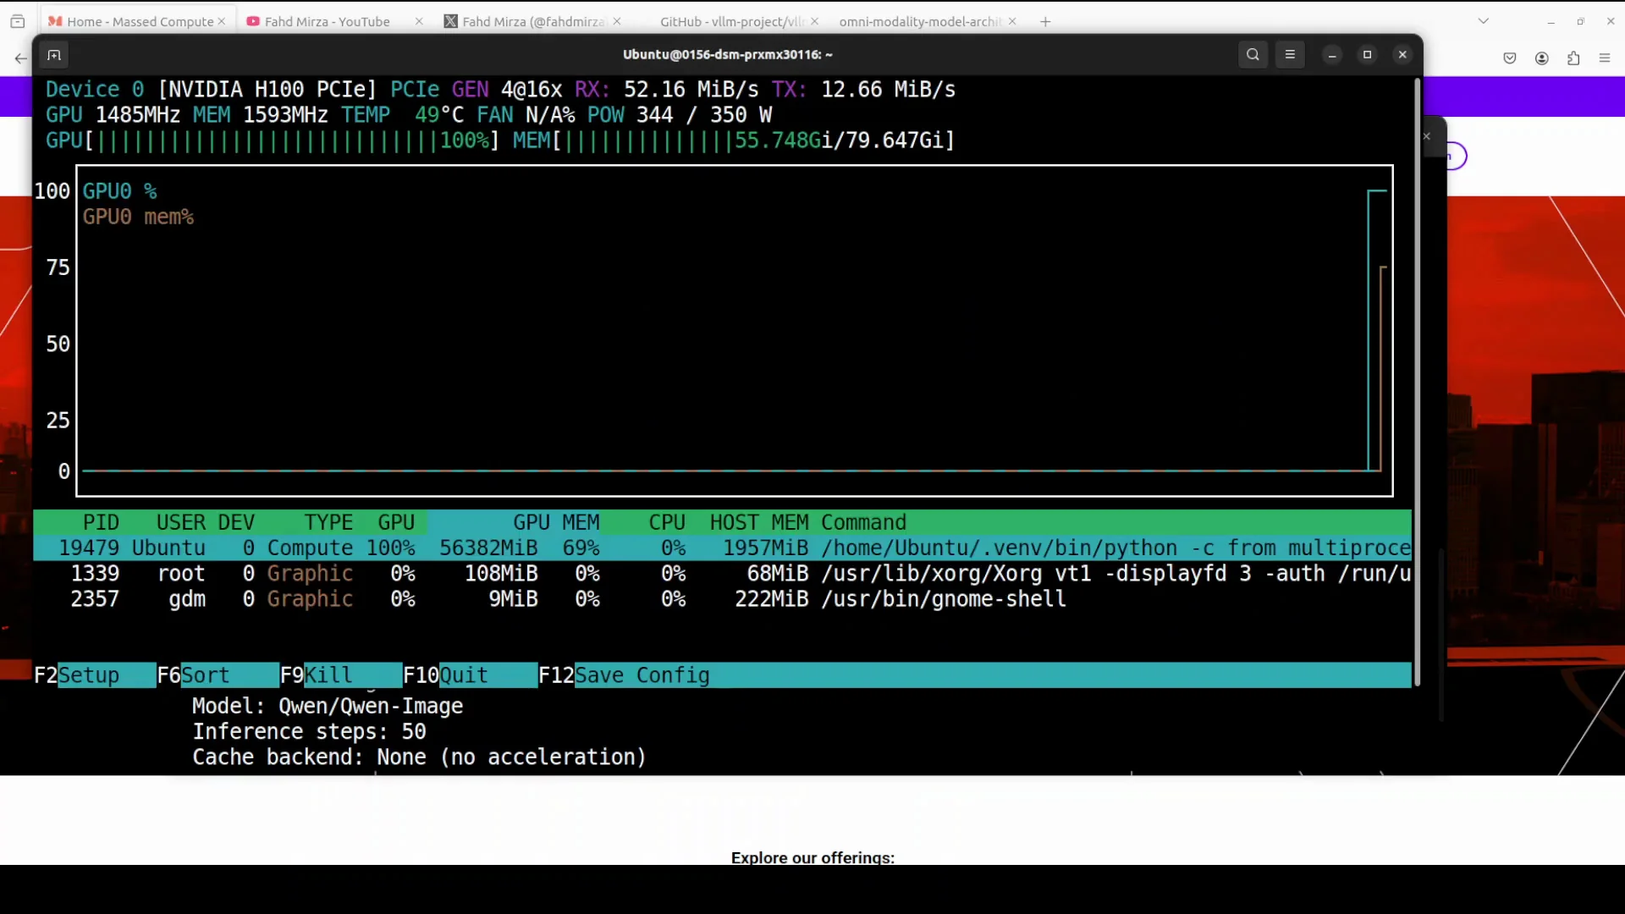Click the Pocket save icon in browser
This screenshot has height=914, width=1625.
[x=1510, y=58]
